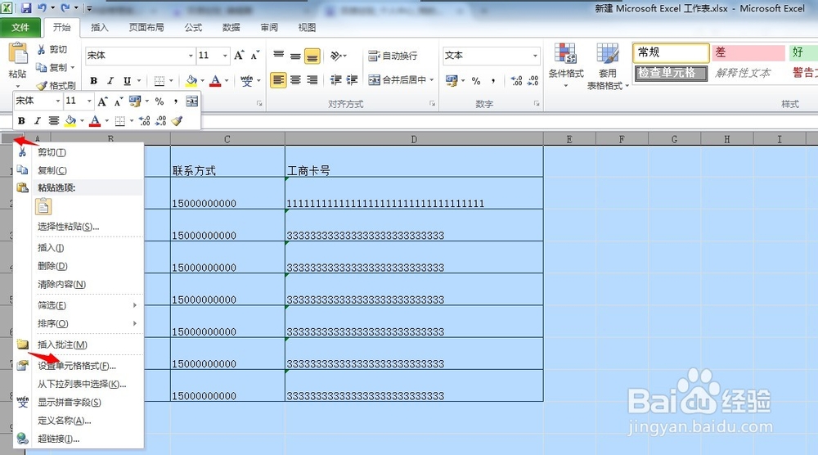Click the ribbon decrease decimal icon
This screenshot has height=455, width=818.
[533, 80]
